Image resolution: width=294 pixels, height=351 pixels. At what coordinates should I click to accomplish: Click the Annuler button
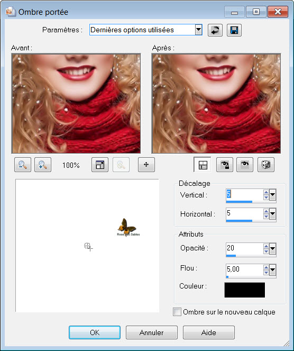pyautogui.click(x=152, y=332)
